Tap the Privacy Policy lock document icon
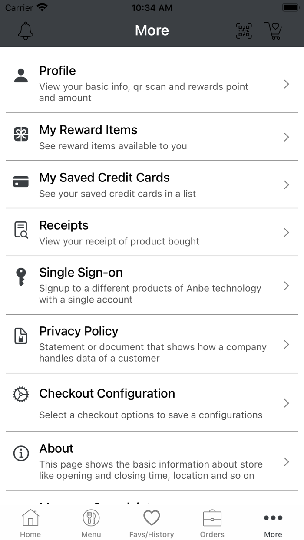 click(x=21, y=336)
